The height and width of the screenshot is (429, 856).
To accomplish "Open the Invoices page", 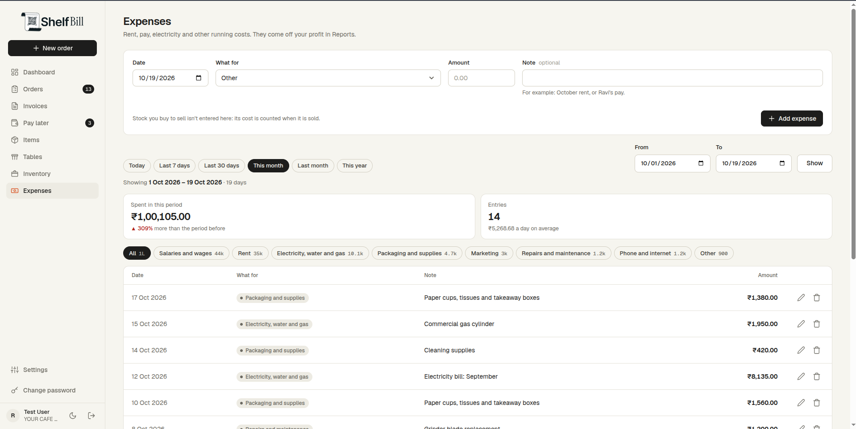I will pos(52,106).
